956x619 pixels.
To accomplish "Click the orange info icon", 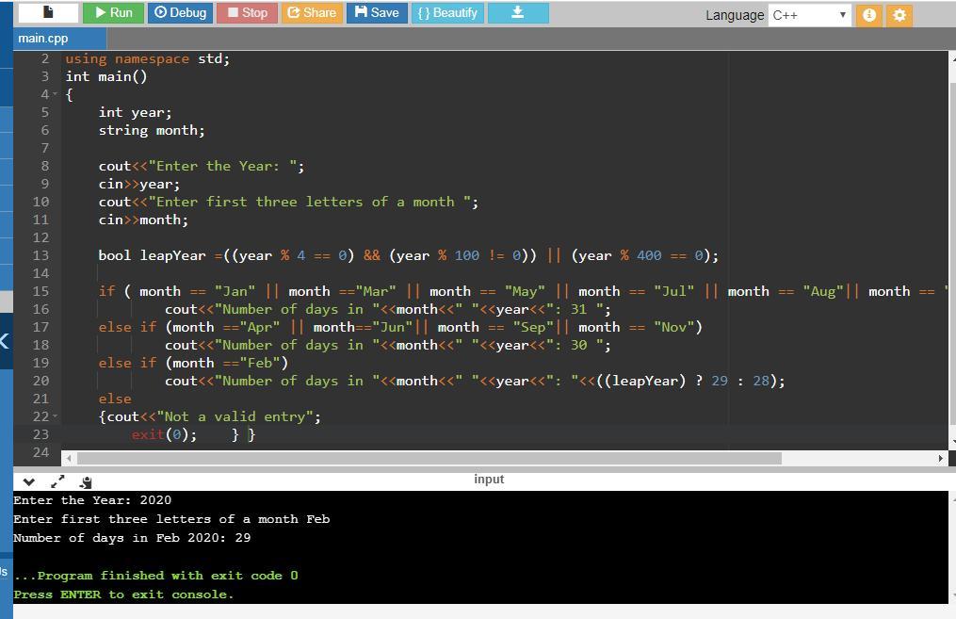I will (870, 15).
